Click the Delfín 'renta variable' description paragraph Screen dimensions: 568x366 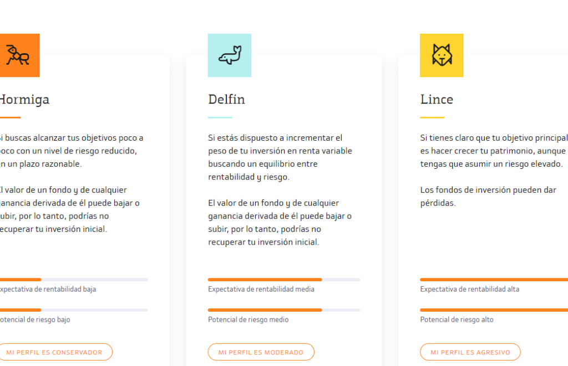click(280, 157)
